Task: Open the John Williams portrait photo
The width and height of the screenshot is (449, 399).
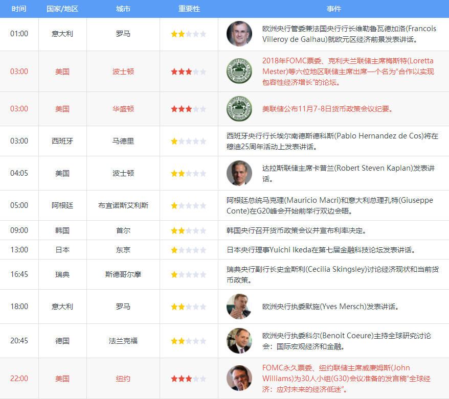Action: click(239, 379)
